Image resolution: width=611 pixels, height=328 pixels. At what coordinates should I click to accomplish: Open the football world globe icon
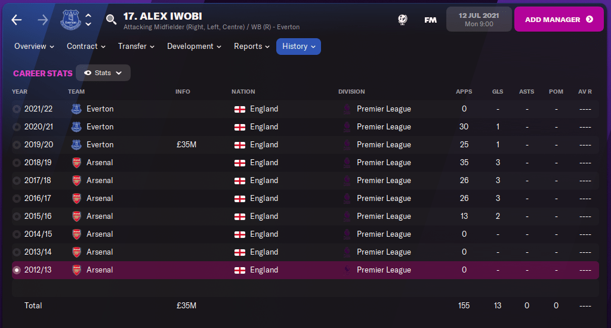402,20
